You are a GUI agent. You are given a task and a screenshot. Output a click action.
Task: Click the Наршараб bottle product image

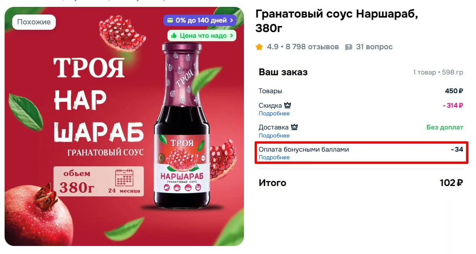pos(182,126)
